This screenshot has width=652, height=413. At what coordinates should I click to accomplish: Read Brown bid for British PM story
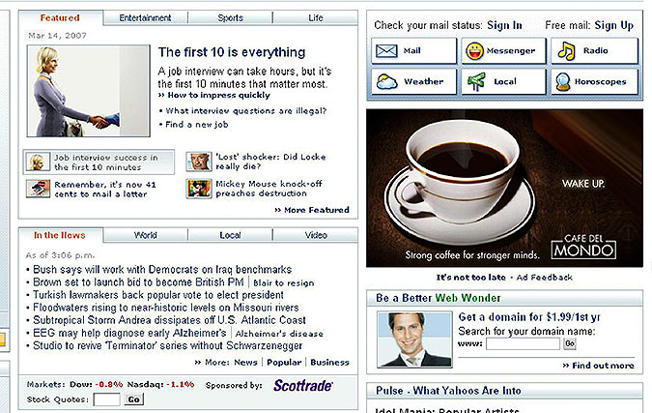tap(138, 282)
